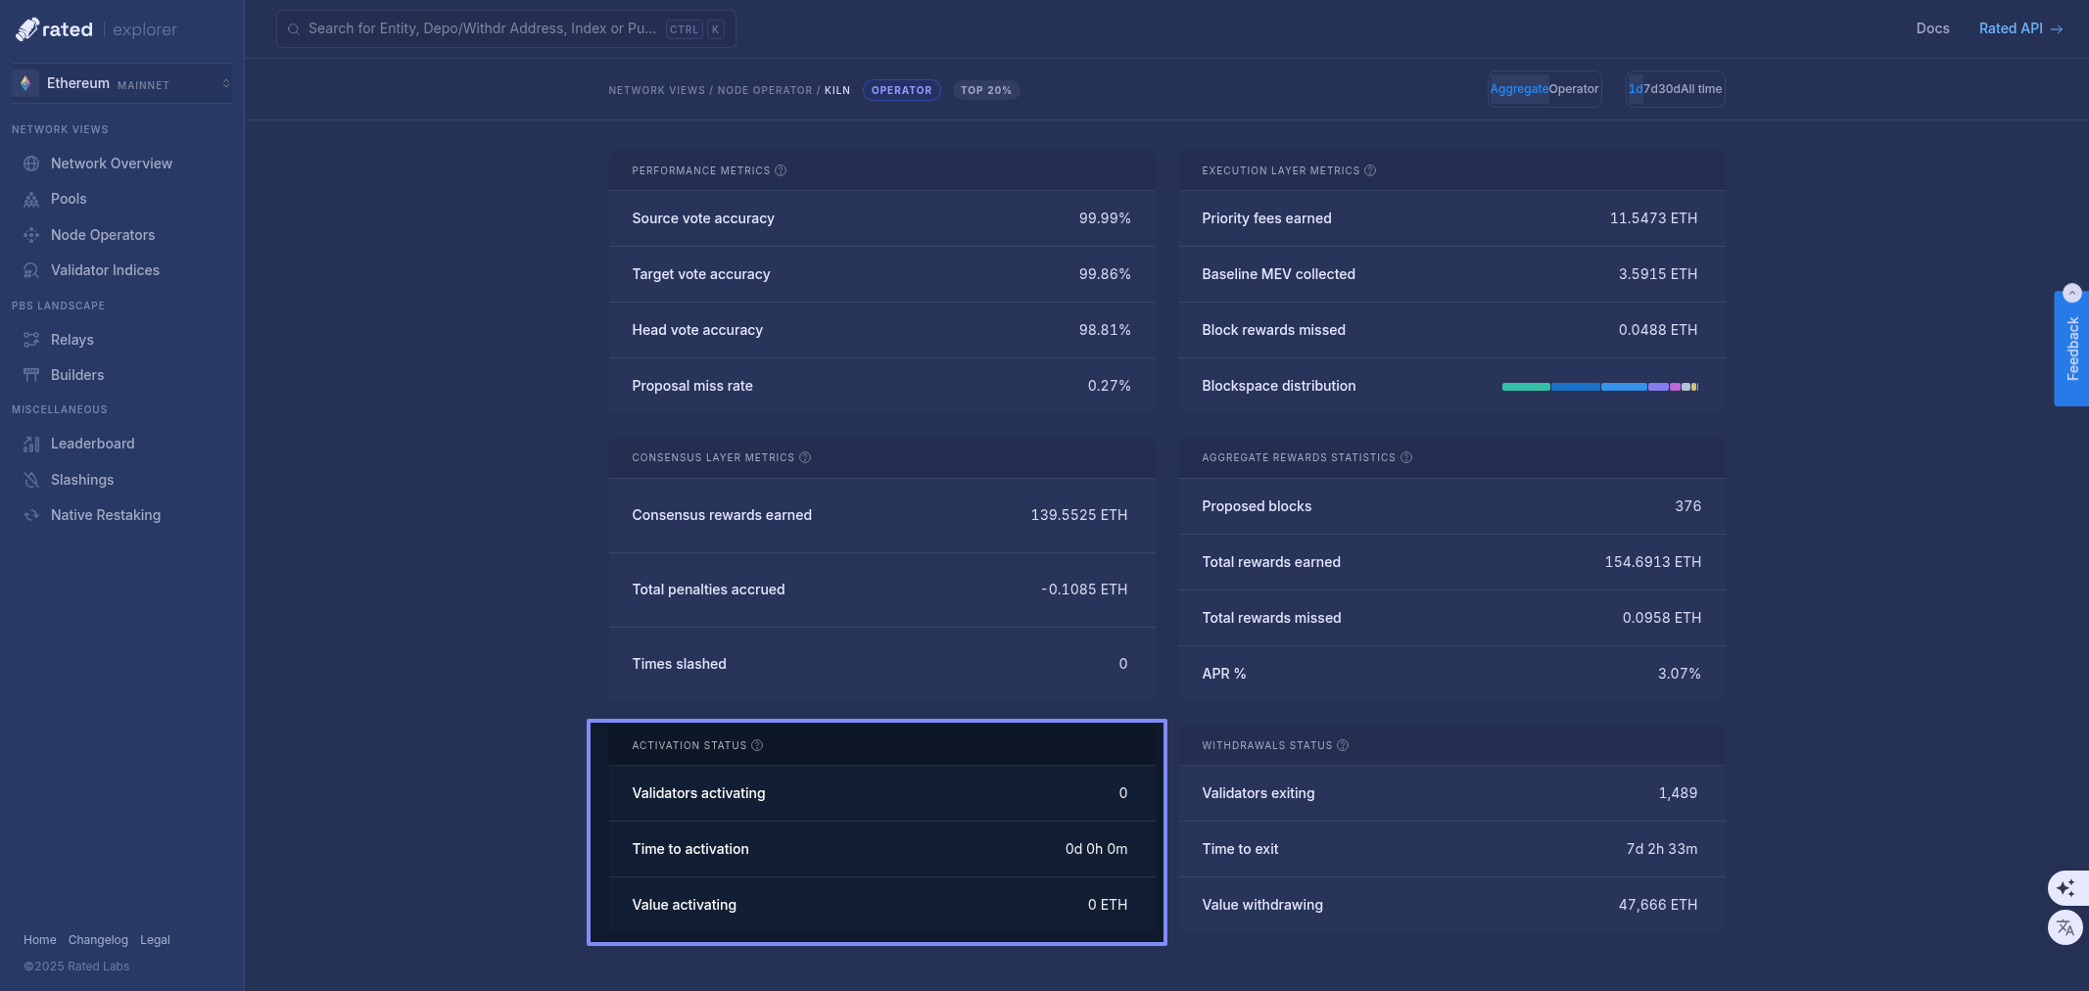This screenshot has height=991, width=2089.
Task: Click the Execution Layer Metrics help icon
Action: 1370,171
